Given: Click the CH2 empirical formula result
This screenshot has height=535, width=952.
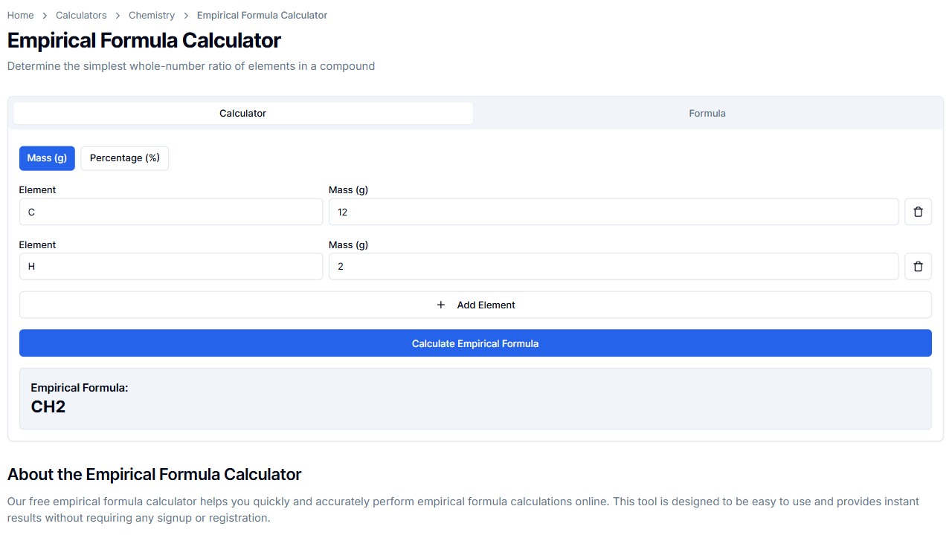Looking at the screenshot, I should (x=48, y=406).
